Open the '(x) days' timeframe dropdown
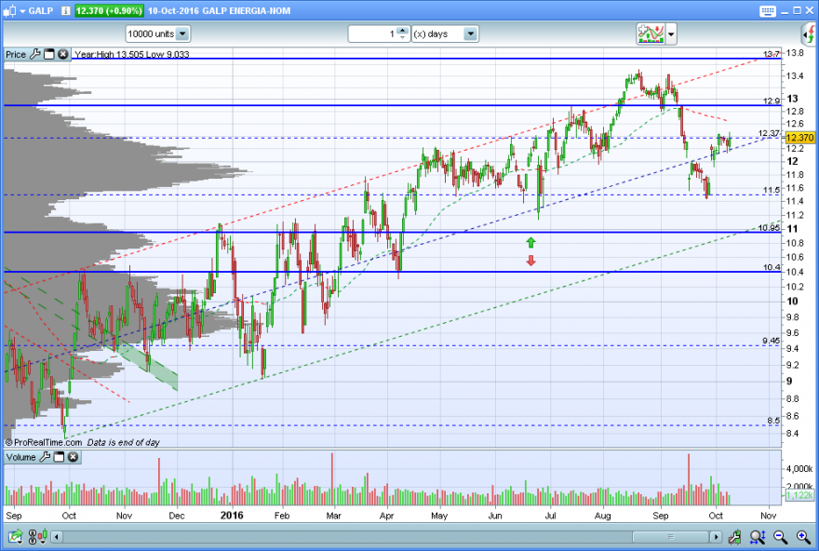Screen dimensions: 819x551 tap(445, 34)
